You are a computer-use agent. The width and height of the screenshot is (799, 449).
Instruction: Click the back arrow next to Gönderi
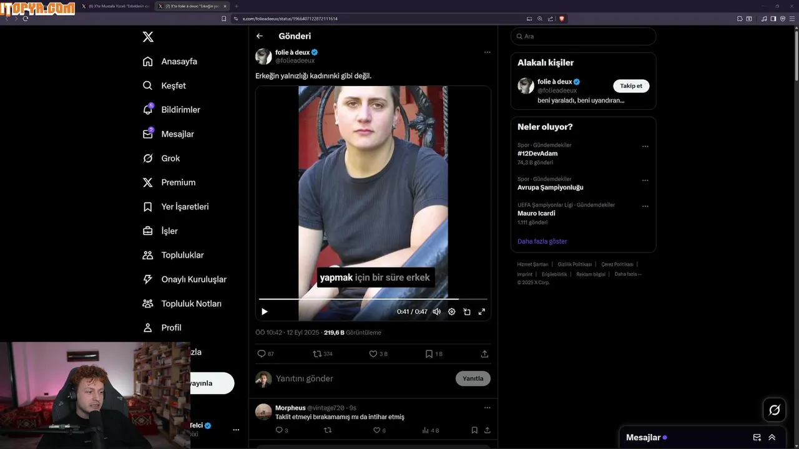pos(260,36)
